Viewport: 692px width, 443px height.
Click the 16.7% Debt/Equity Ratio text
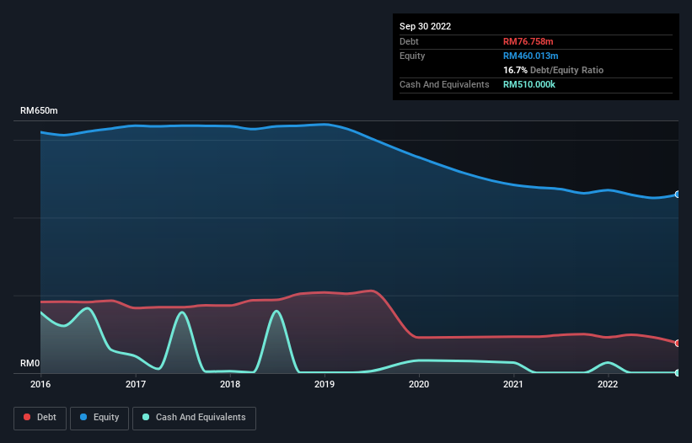[x=554, y=70]
